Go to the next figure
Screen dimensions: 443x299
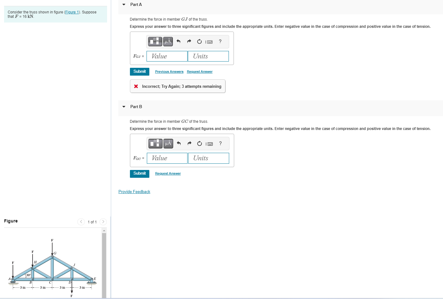103,222
